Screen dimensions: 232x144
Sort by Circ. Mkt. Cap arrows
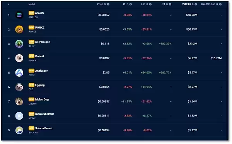click(217, 4)
